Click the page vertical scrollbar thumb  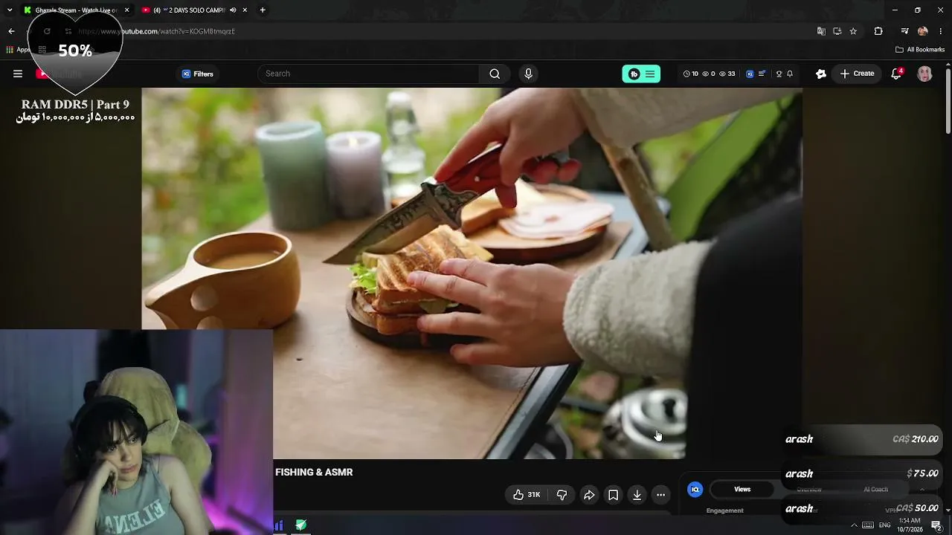(x=948, y=102)
